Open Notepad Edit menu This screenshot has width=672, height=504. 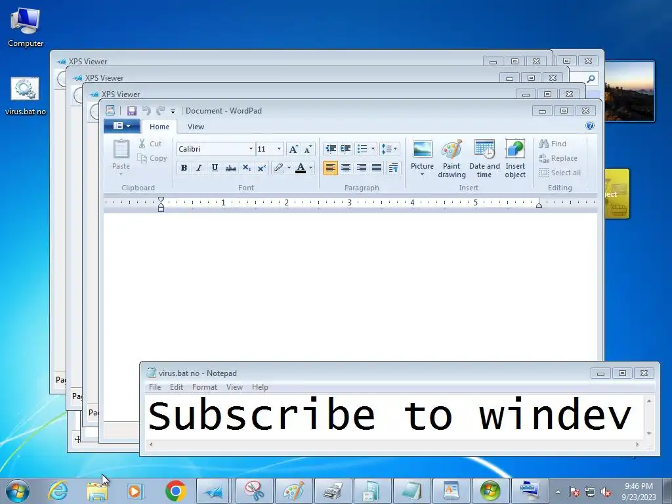click(176, 387)
